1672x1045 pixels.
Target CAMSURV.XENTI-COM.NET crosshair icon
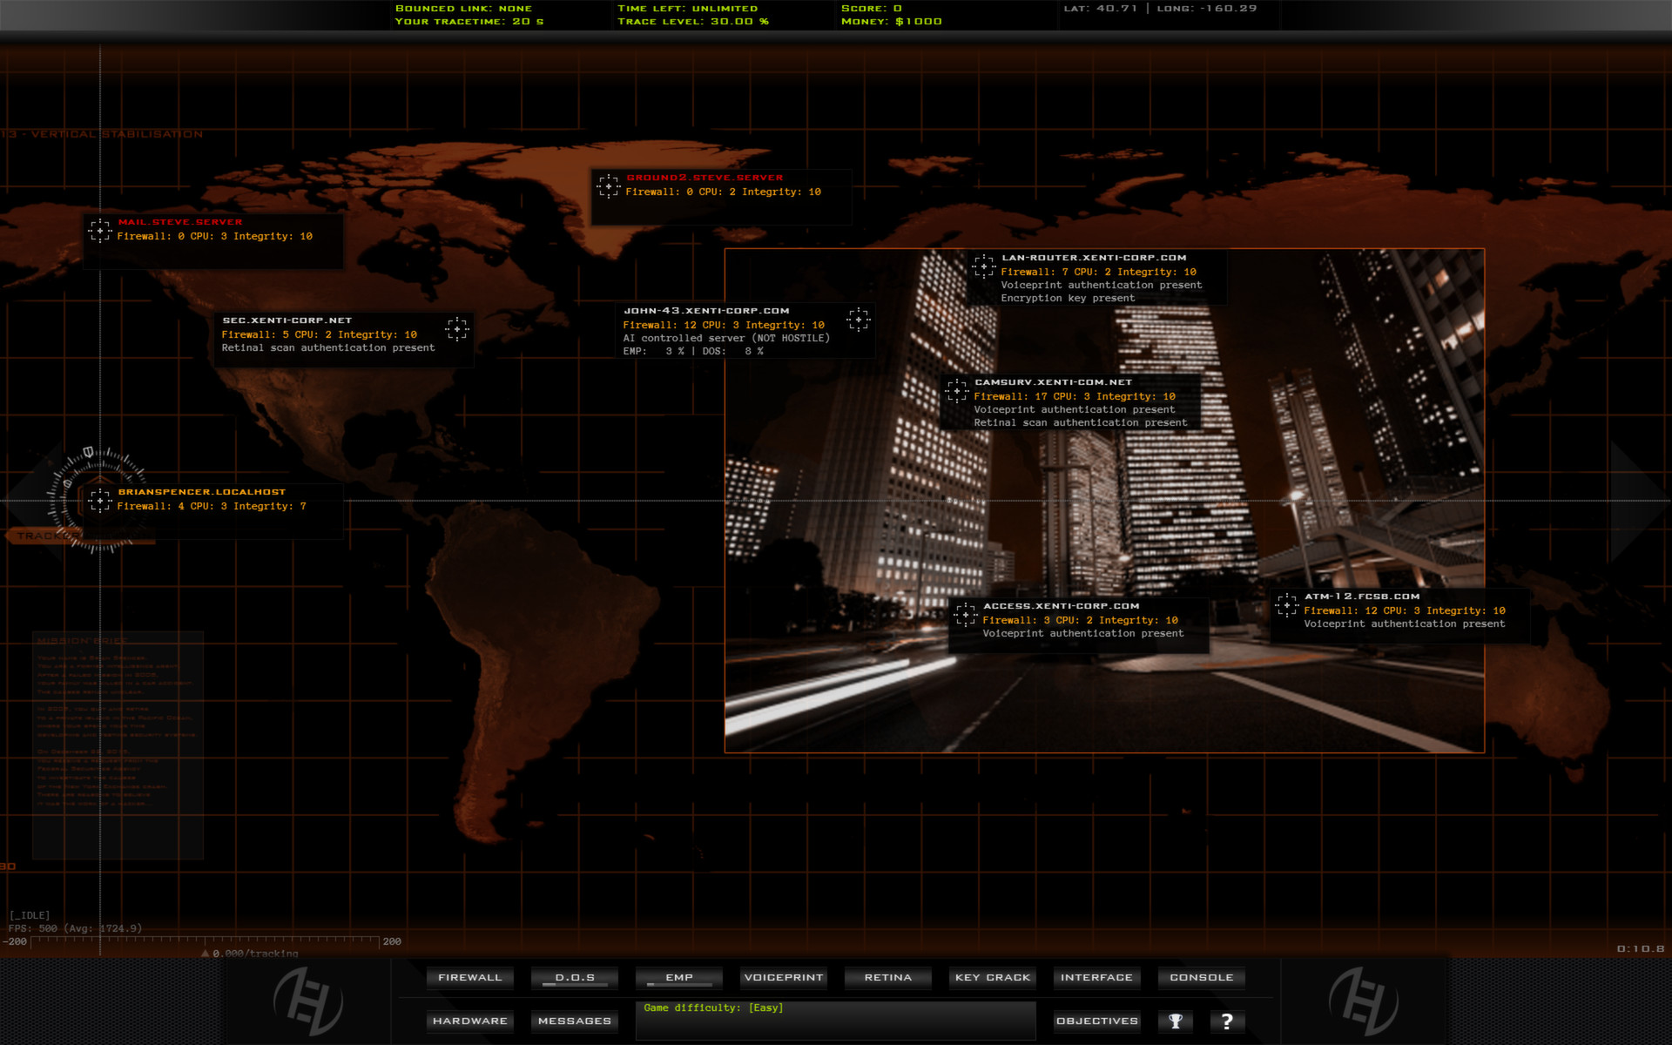click(x=959, y=389)
